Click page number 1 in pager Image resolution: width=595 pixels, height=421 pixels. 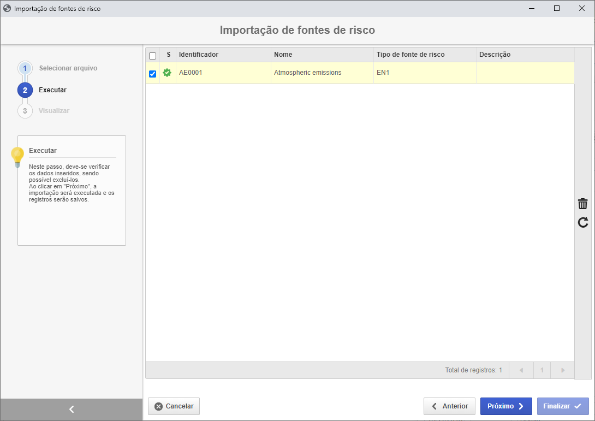pos(542,370)
